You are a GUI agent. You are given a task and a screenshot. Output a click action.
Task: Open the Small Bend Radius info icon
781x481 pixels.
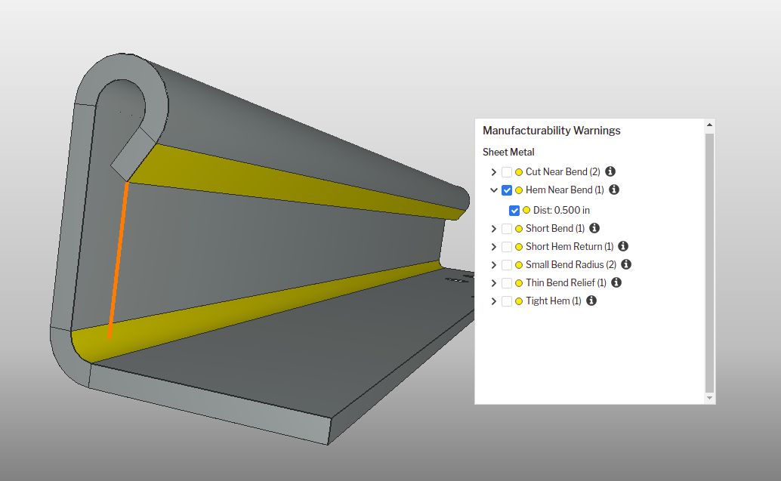point(625,264)
